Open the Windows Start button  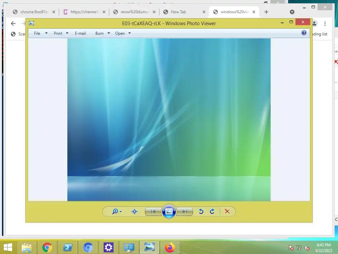(8, 247)
